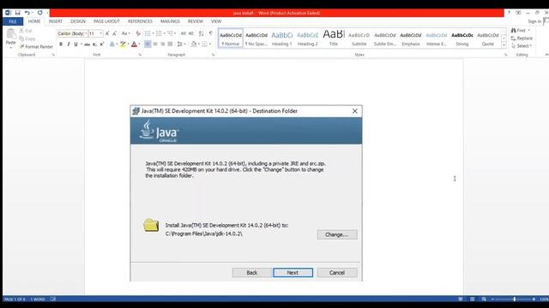Click the Cut scissors option
The height and width of the screenshot is (308, 549).
click(x=26, y=31)
